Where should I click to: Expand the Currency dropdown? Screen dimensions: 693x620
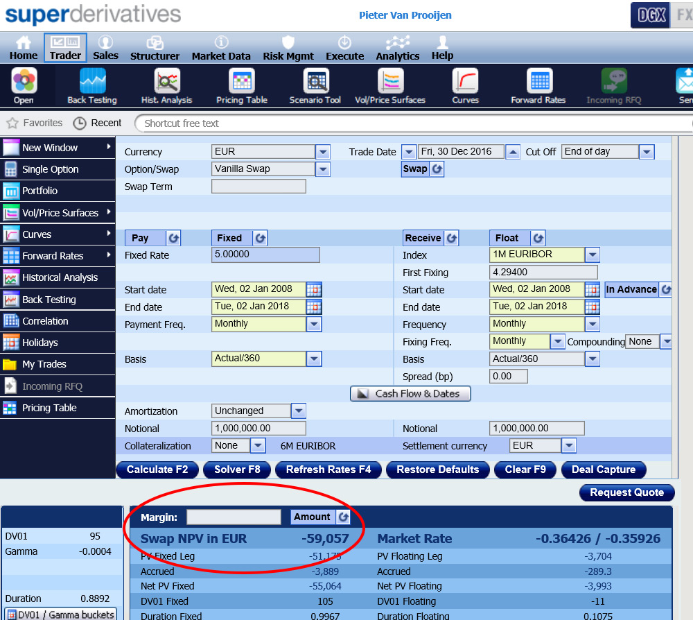[x=323, y=152]
